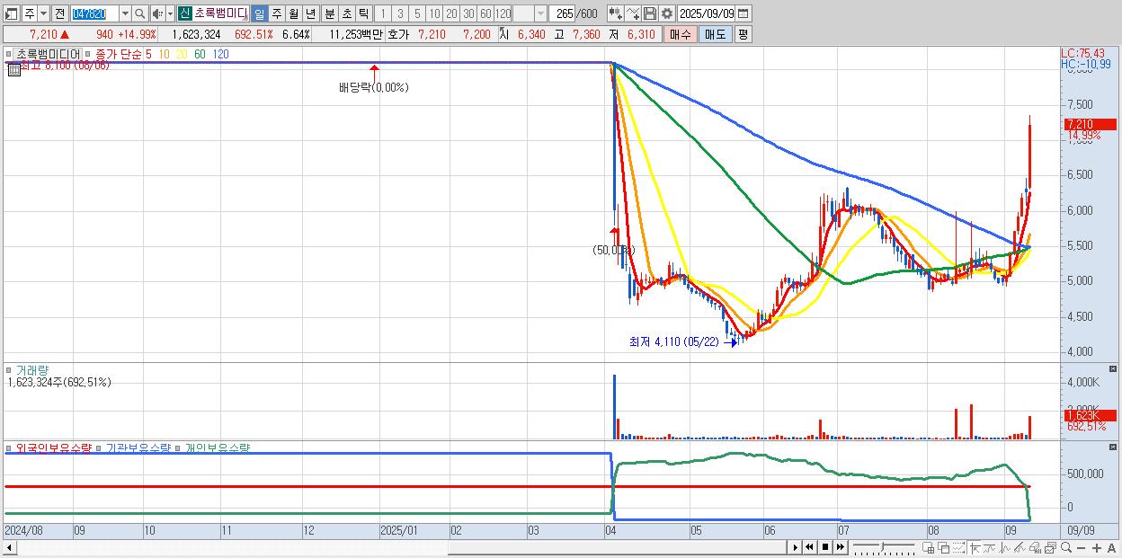
Task: Click the green 신 badge before stock name
Action: 184,13
